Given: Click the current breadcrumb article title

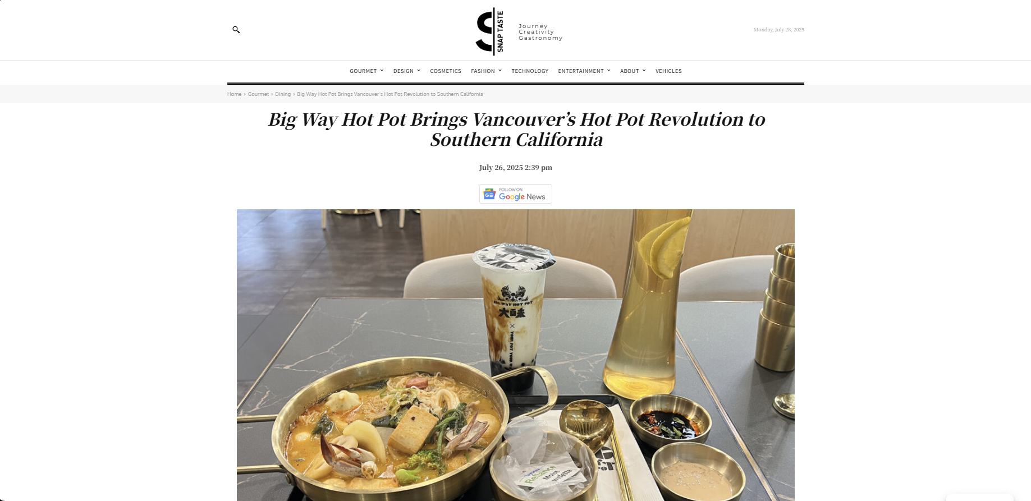Looking at the screenshot, I should [390, 94].
